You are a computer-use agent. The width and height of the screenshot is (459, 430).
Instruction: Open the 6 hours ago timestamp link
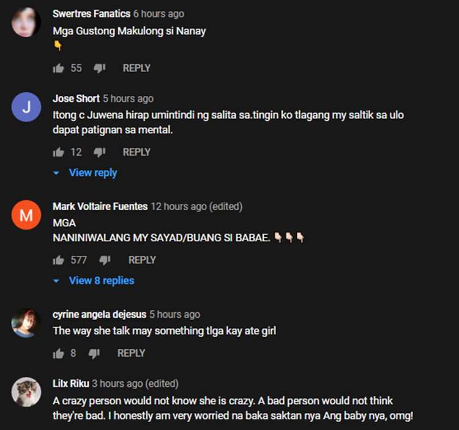pos(159,13)
